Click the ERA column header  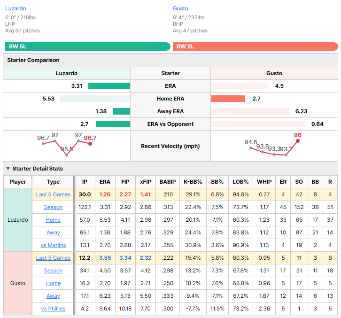click(105, 182)
